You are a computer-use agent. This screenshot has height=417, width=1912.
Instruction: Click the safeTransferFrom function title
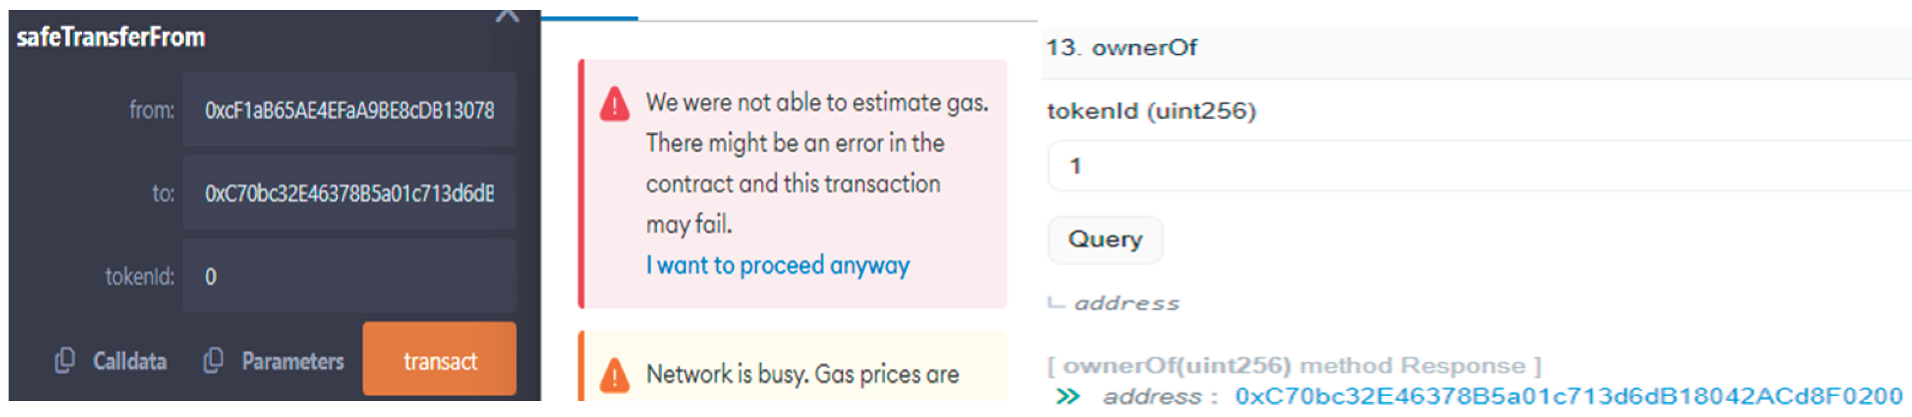coord(111,37)
